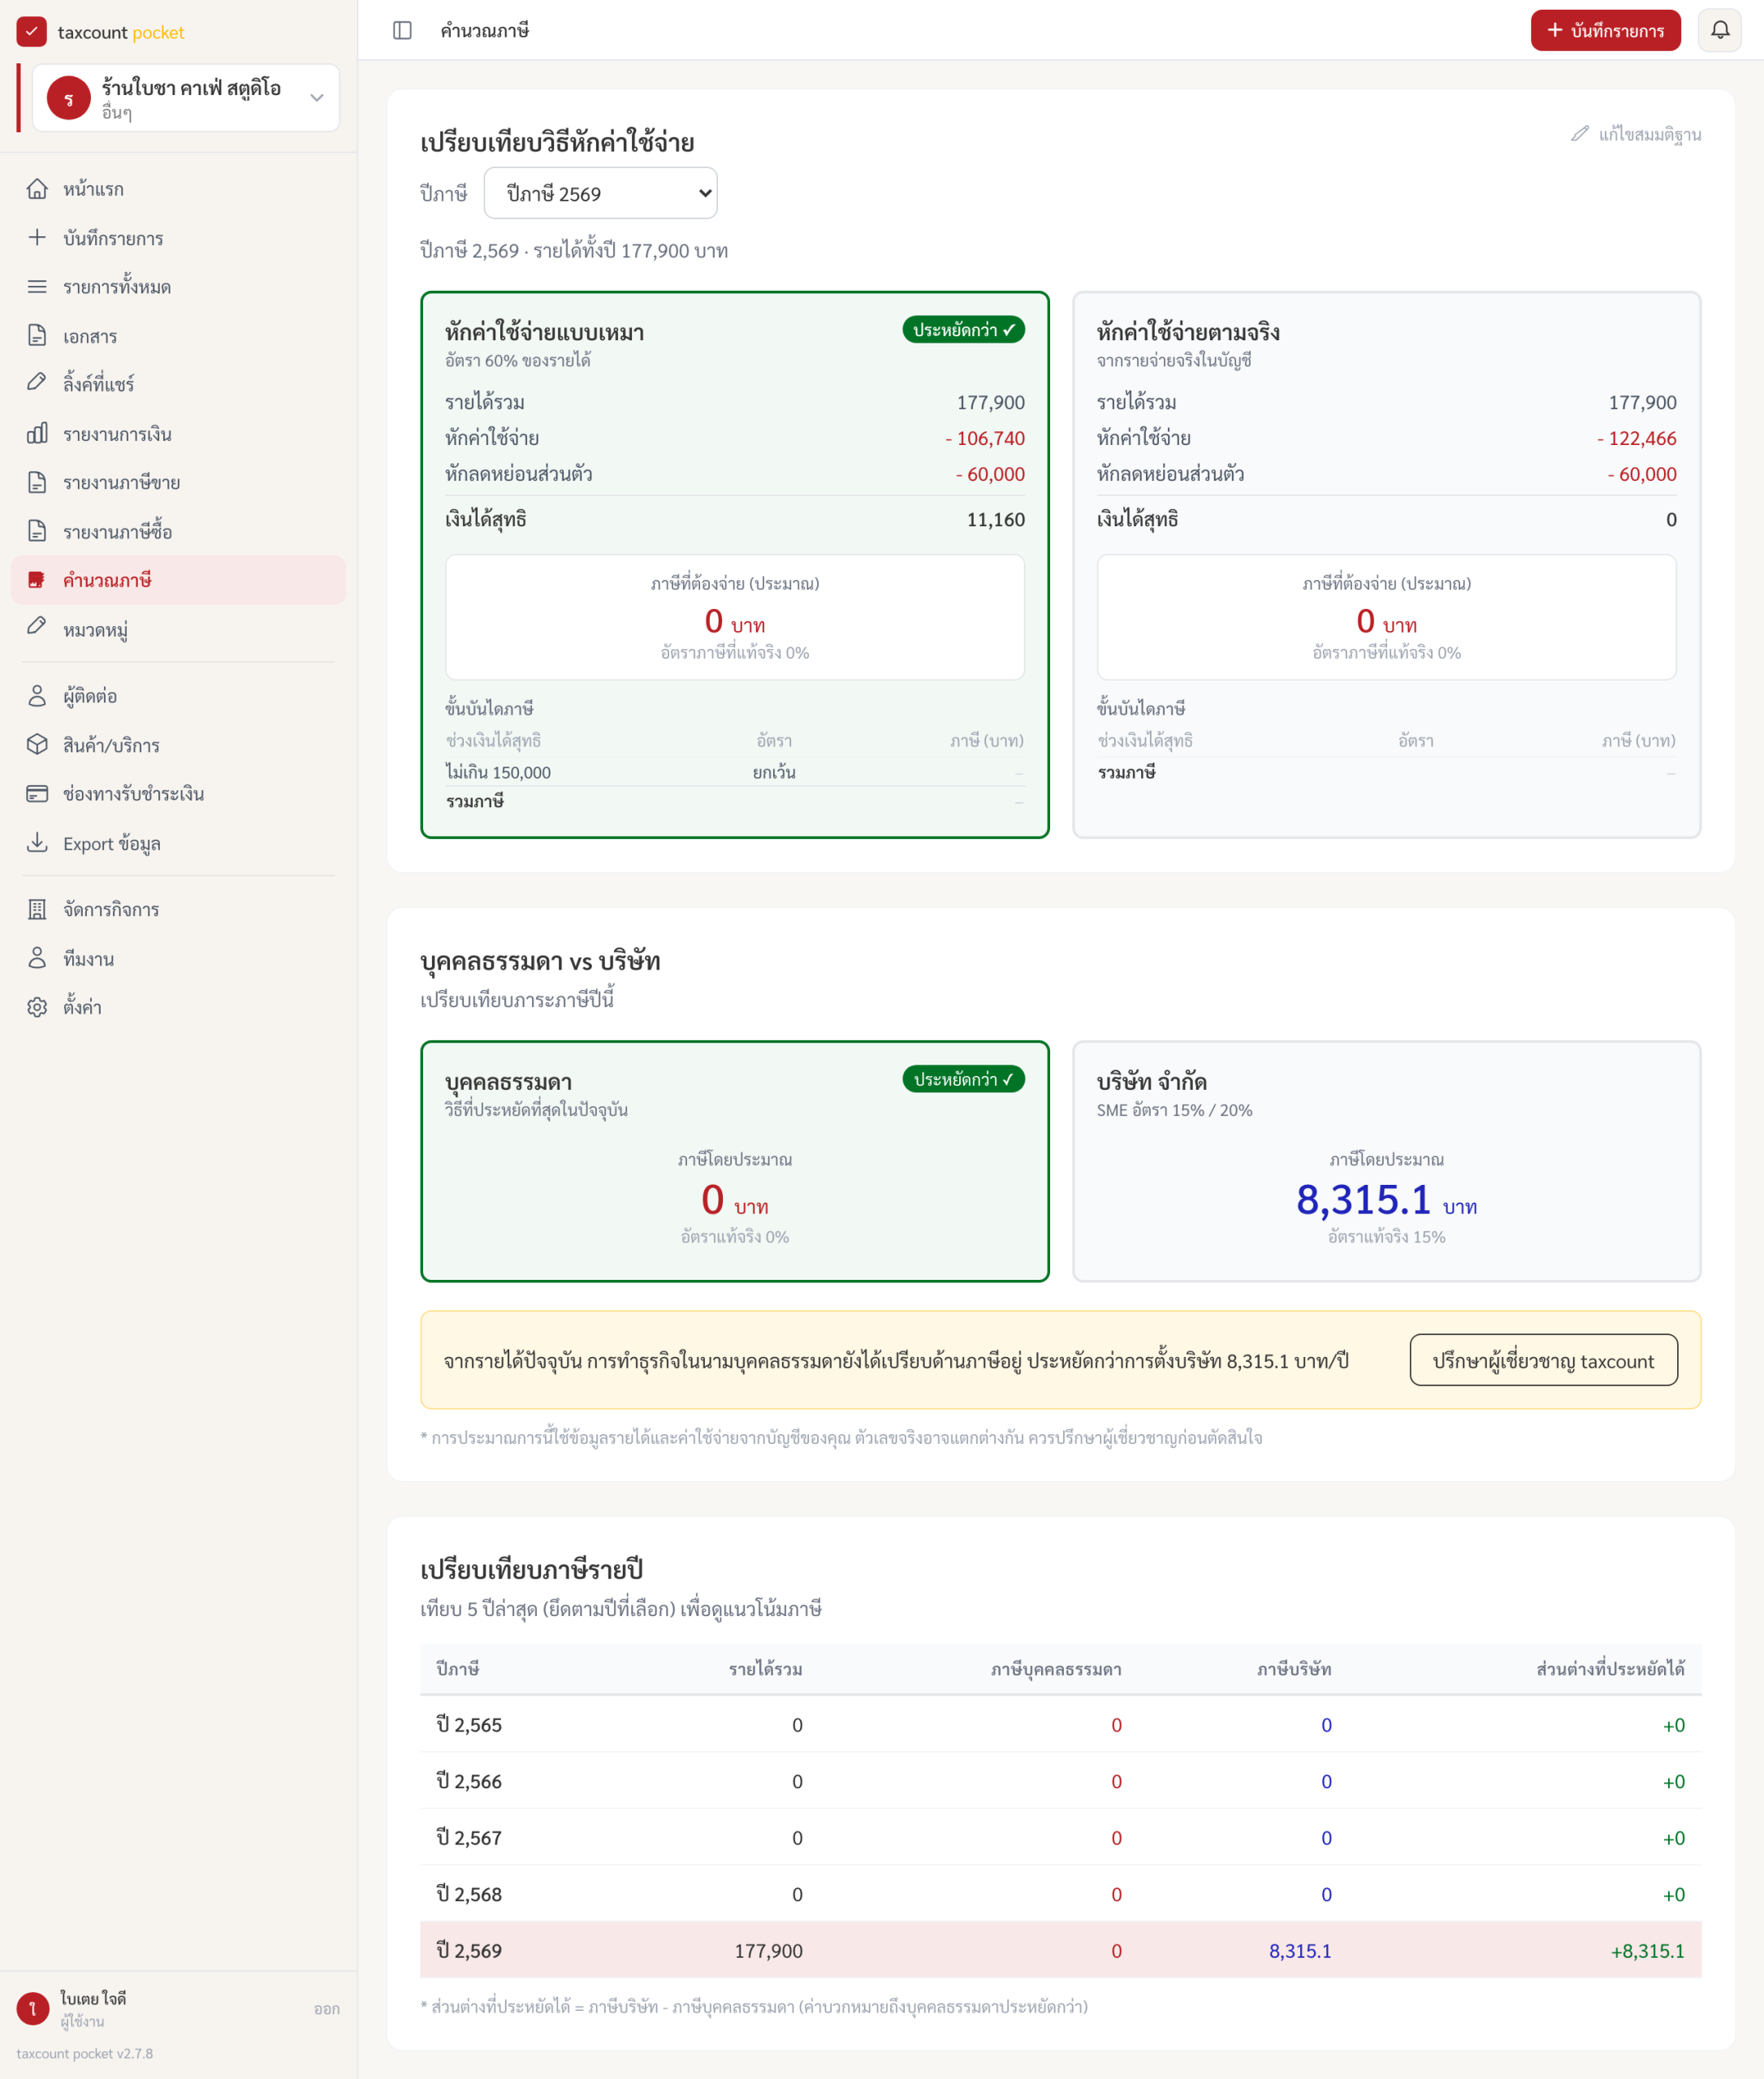
Task: Click the file icon for รายงานภาษีขาย
Action: click(x=37, y=483)
